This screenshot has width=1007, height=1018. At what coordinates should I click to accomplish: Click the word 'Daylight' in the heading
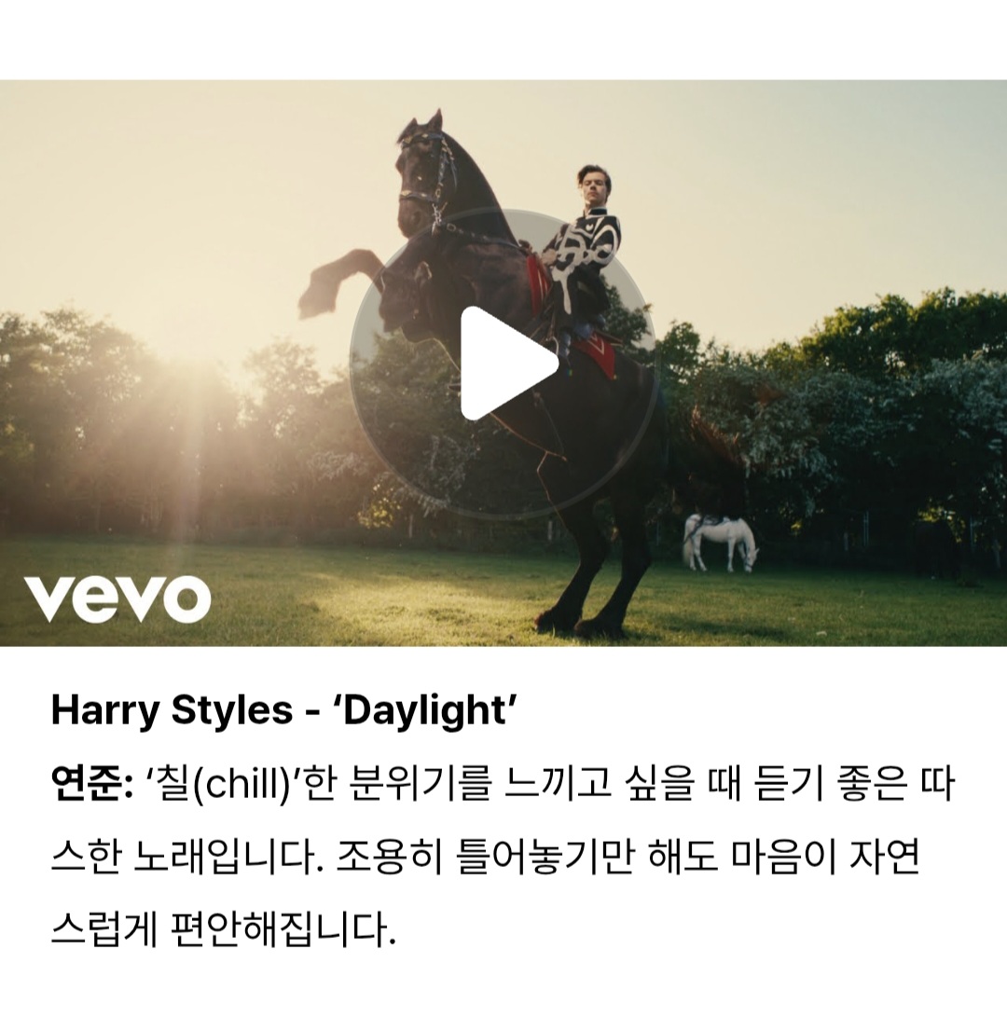(x=424, y=709)
